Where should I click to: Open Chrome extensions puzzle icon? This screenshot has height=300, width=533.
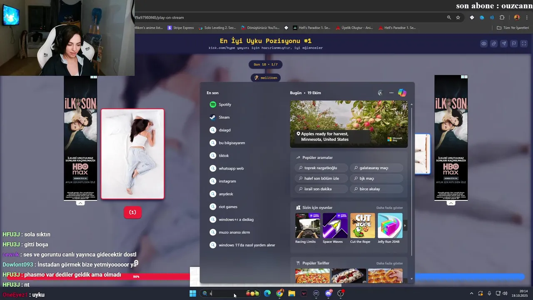(502, 17)
